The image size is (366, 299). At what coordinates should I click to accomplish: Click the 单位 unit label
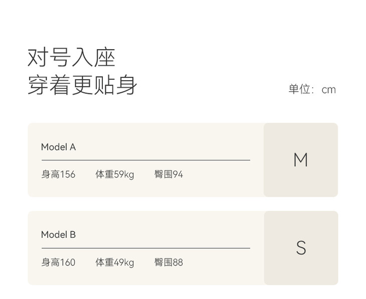[x=300, y=90]
